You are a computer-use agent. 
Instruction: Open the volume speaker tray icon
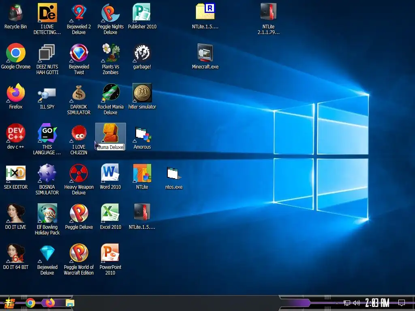(x=357, y=303)
